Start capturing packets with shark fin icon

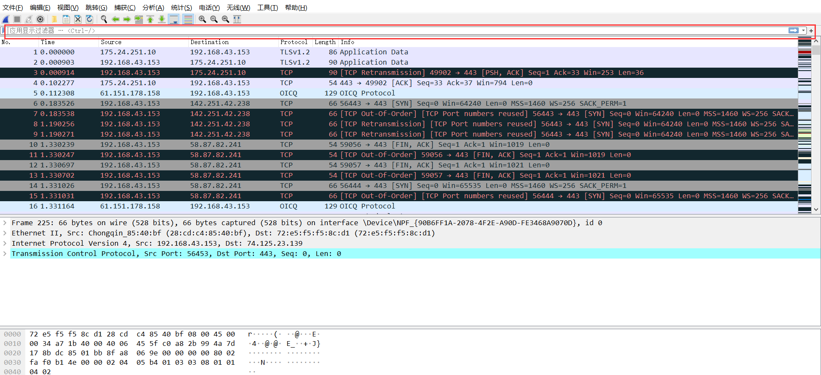pyautogui.click(x=6, y=19)
